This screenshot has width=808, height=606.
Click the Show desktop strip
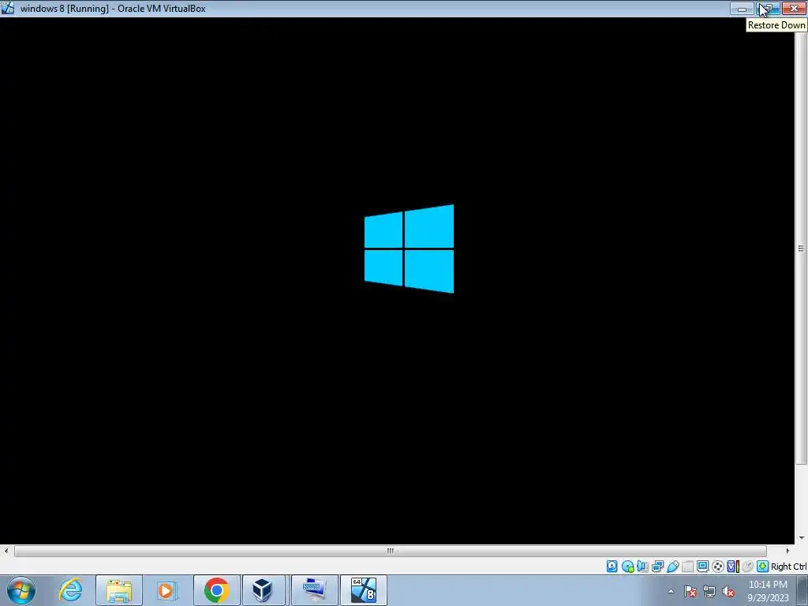click(x=802, y=590)
